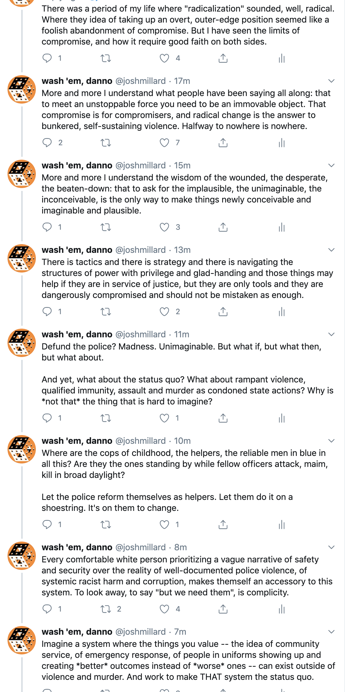Open the chevron menu on the 7m tweet
Screen dimensions: 345x692
pyautogui.click(x=331, y=632)
